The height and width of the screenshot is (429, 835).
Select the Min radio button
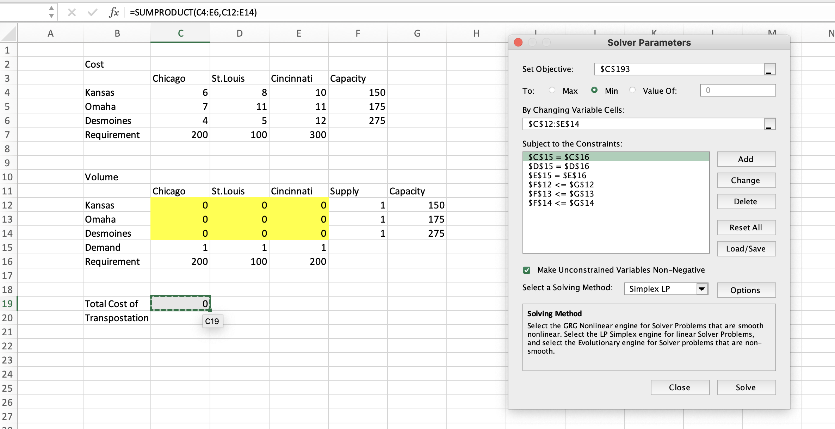click(x=594, y=90)
